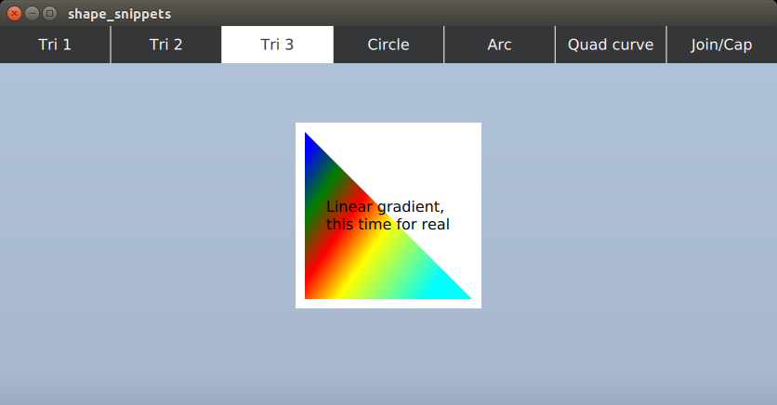Screen dimensions: 777x405
Task: Click the empty title bar area right of title
Action: coord(465,13)
